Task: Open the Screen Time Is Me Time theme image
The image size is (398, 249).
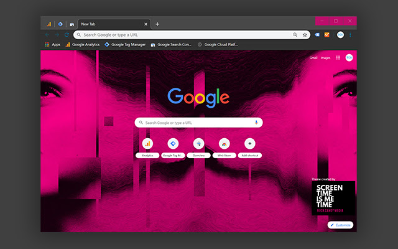Action: (333, 198)
